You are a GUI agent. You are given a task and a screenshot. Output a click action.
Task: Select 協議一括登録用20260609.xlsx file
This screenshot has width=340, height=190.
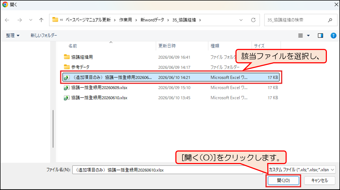click(x=99, y=87)
